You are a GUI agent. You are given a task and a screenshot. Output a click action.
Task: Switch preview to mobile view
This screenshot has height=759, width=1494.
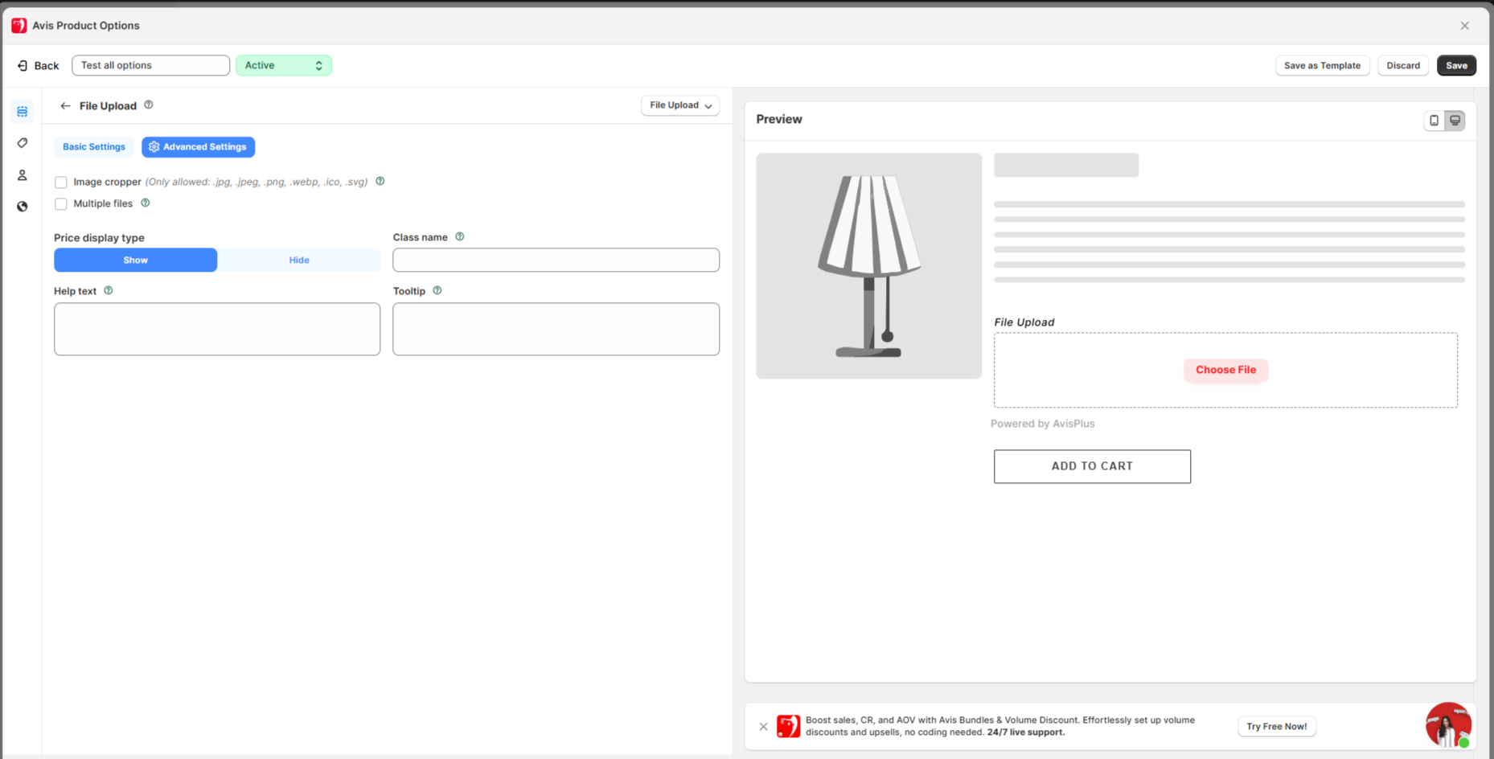[x=1434, y=121]
